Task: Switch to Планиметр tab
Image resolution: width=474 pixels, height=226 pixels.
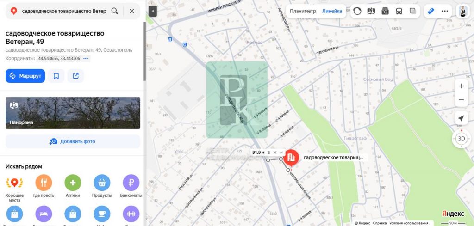Action: coord(303,11)
